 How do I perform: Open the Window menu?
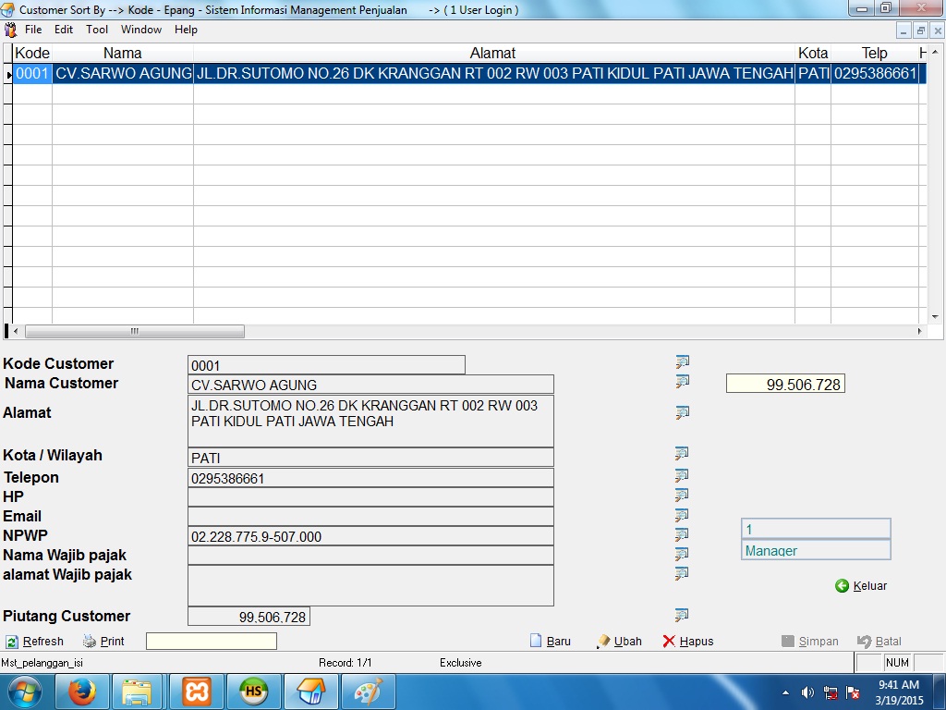pyautogui.click(x=141, y=30)
